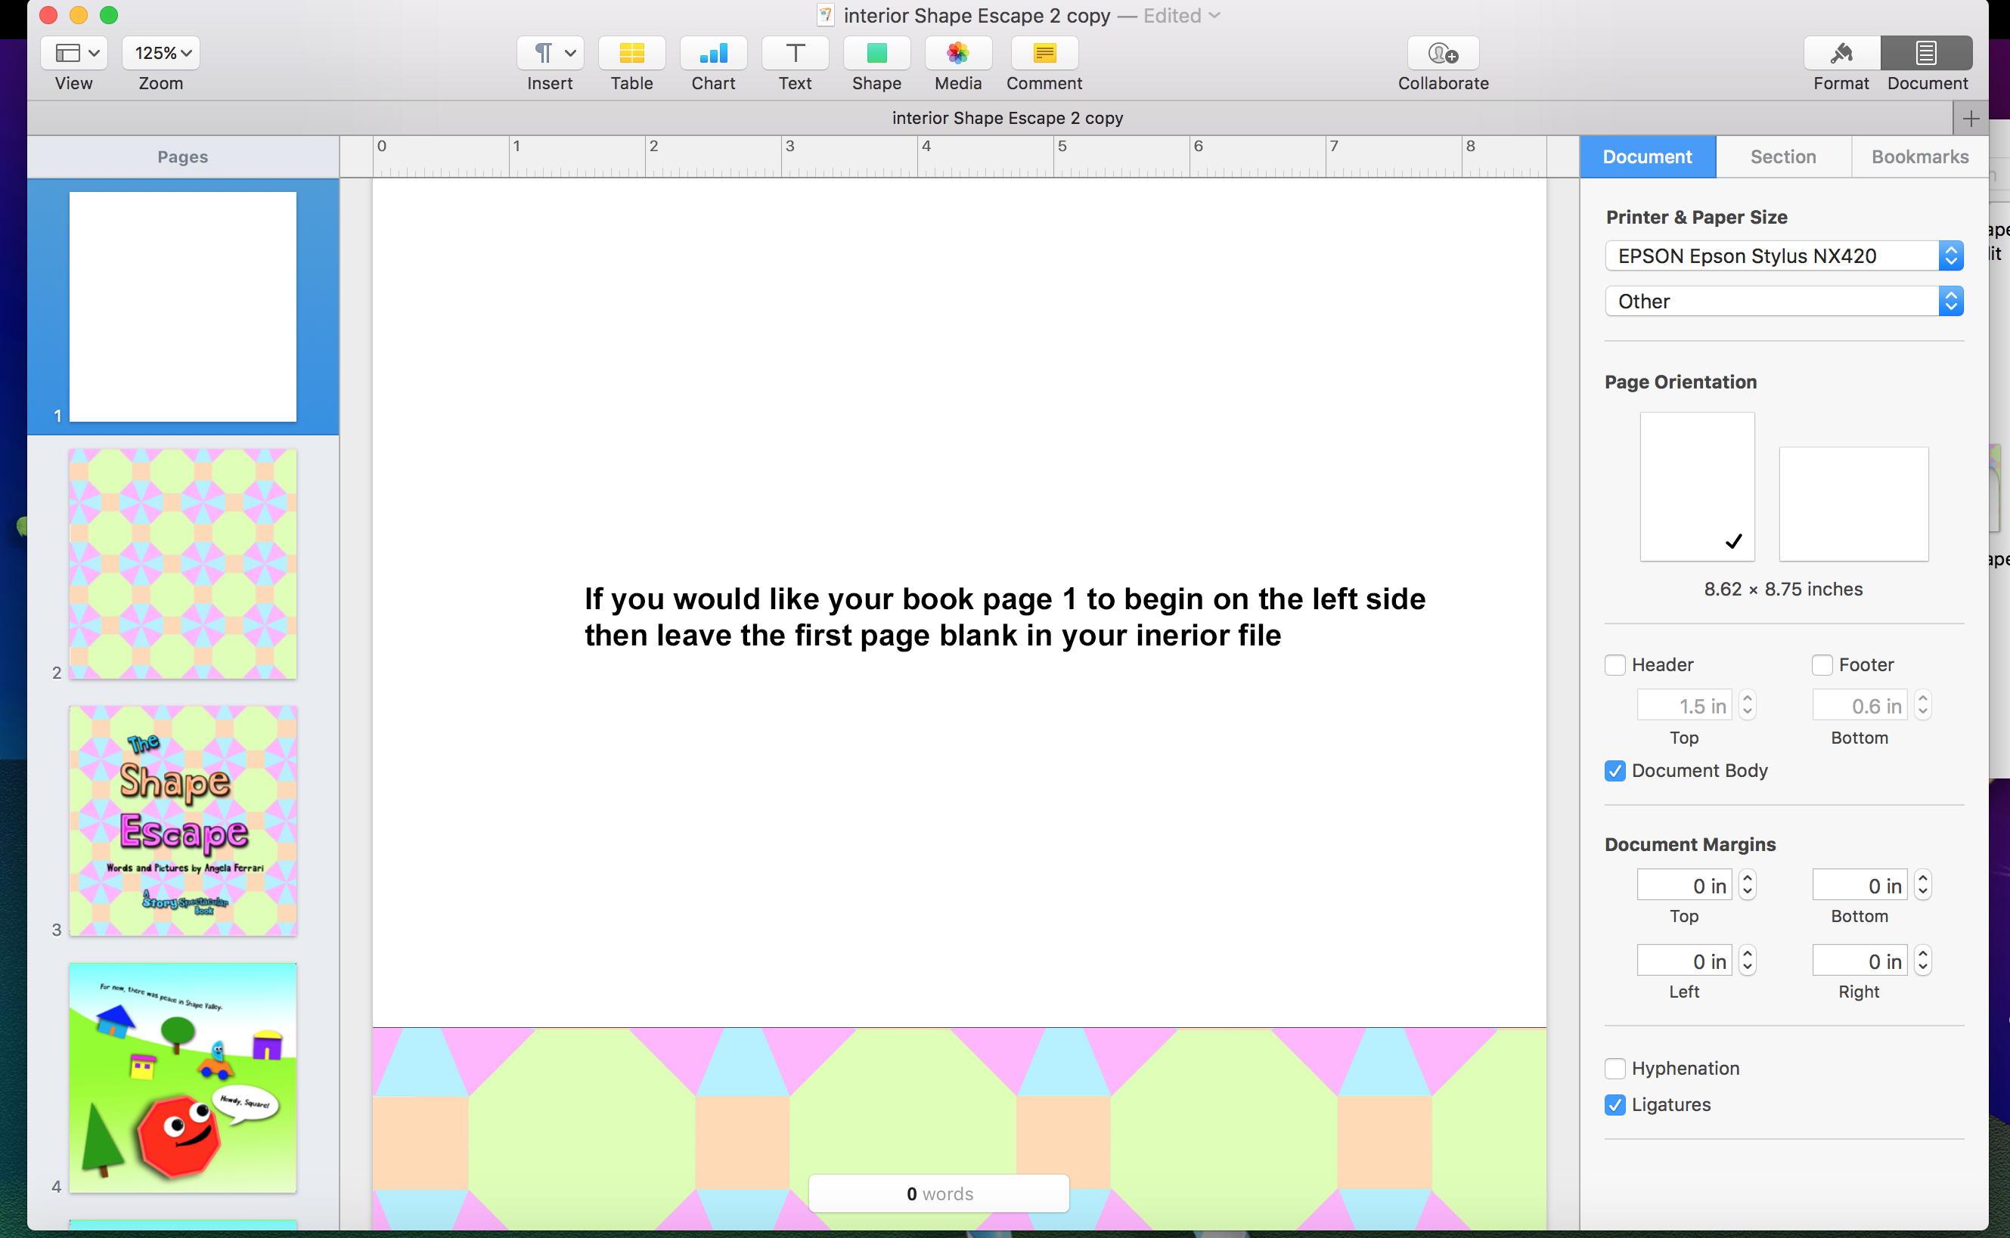Open the Zoom level dropdown
The width and height of the screenshot is (2010, 1238).
pos(160,52)
